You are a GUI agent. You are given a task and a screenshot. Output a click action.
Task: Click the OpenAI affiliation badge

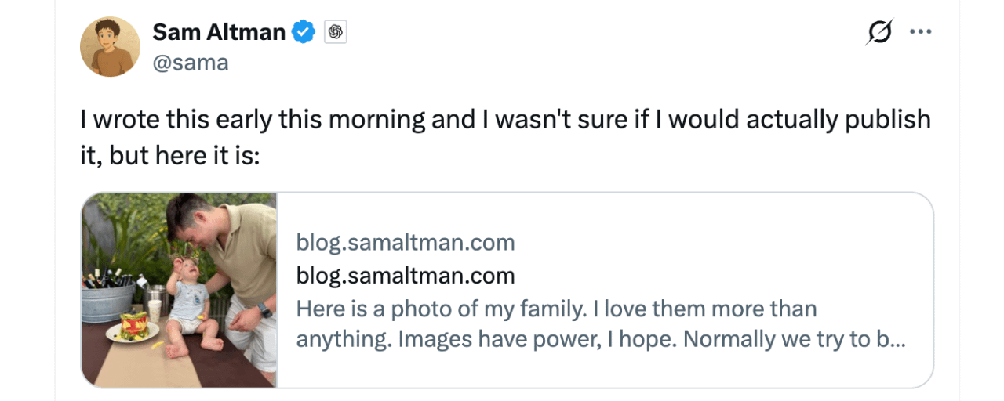point(335,32)
